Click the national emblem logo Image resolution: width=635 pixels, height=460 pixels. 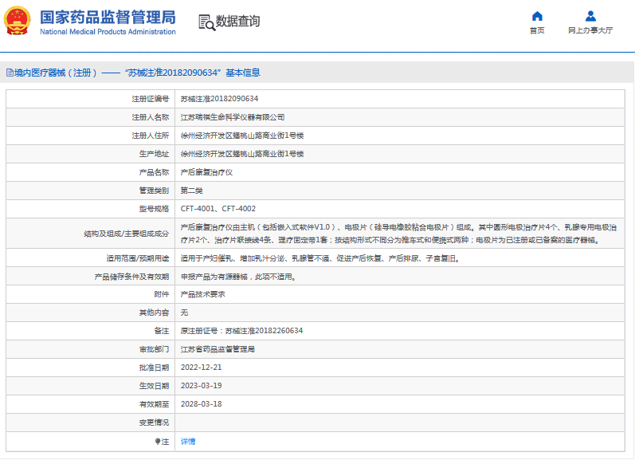click(17, 21)
